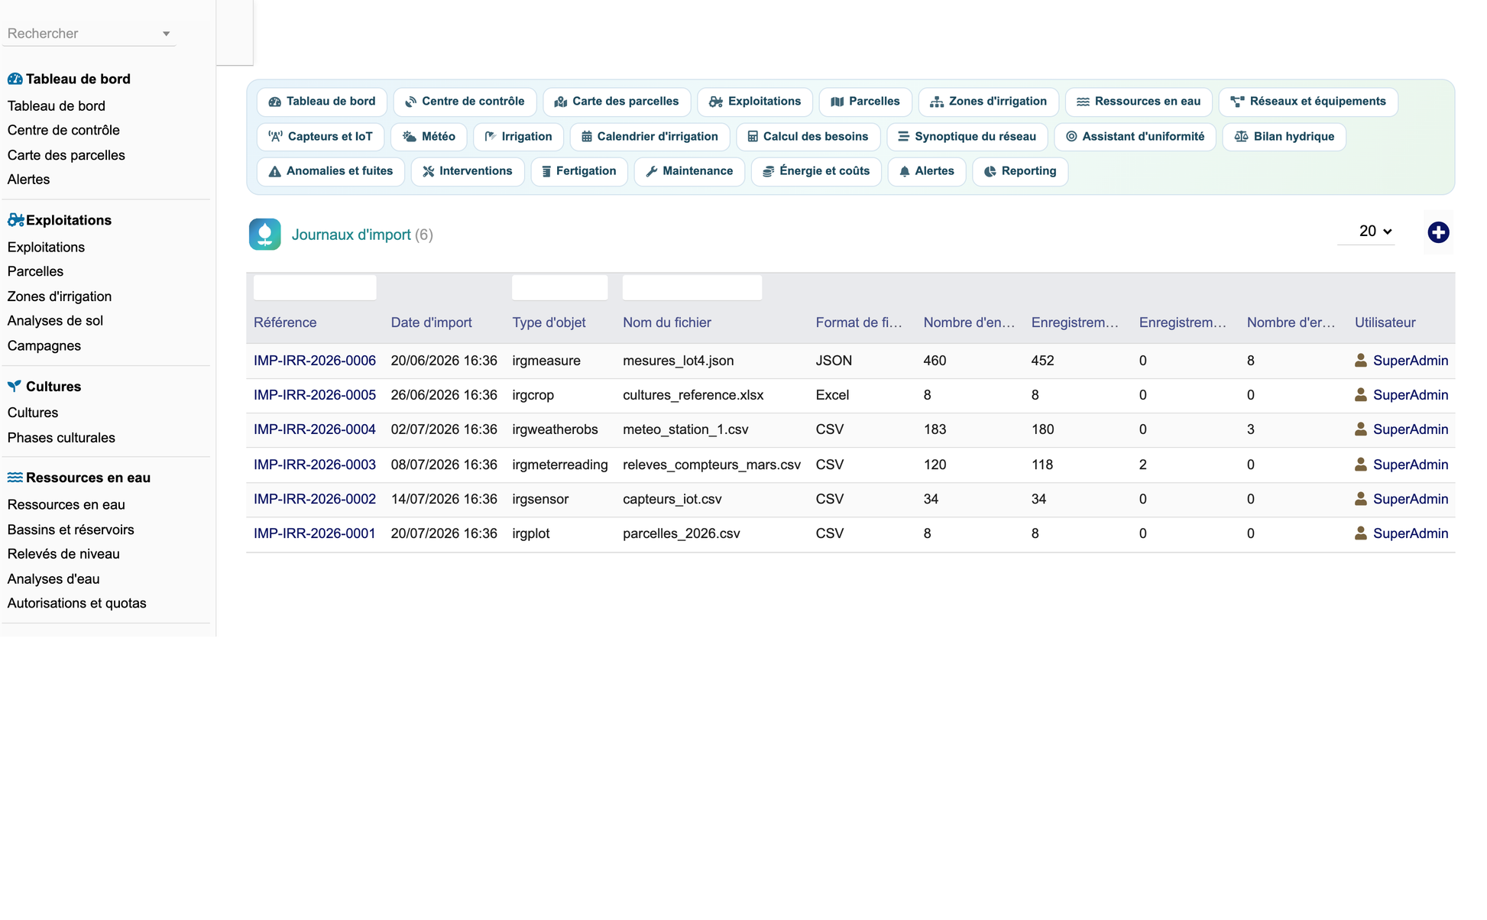This screenshot has width=1487, height=920.
Task: Open Bassins et réservoirs in sidebar
Action: 70,530
